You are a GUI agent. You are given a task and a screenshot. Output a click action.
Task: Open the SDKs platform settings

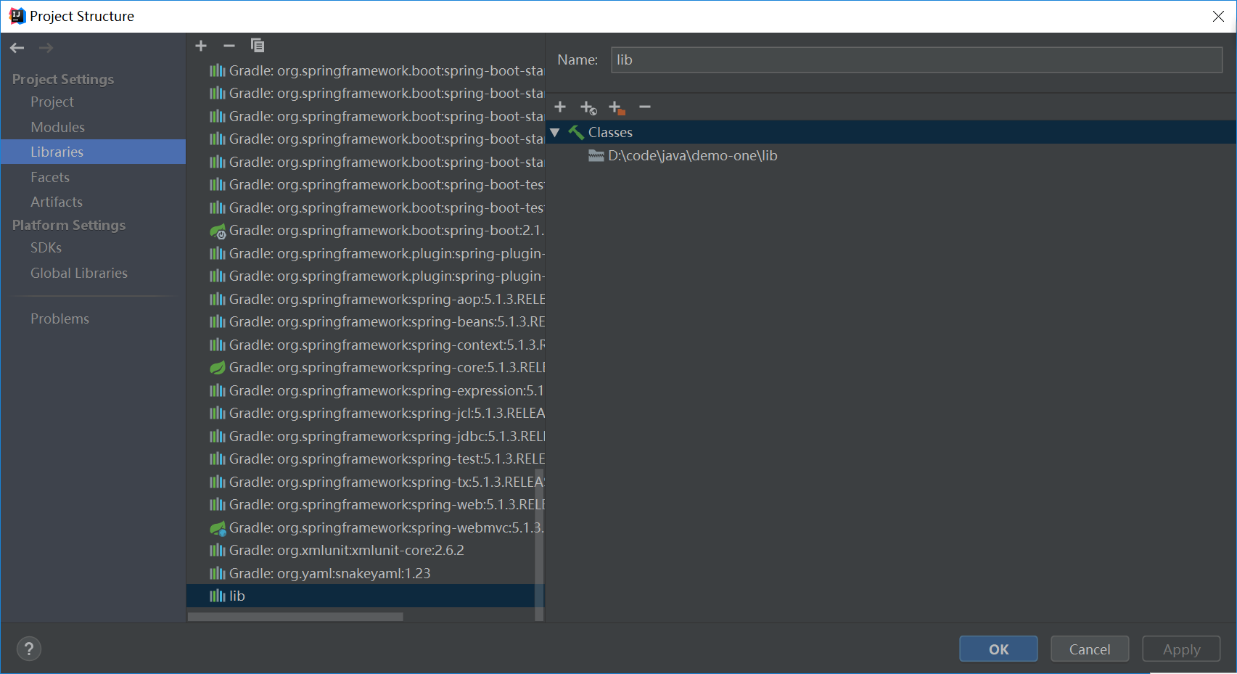tap(46, 247)
